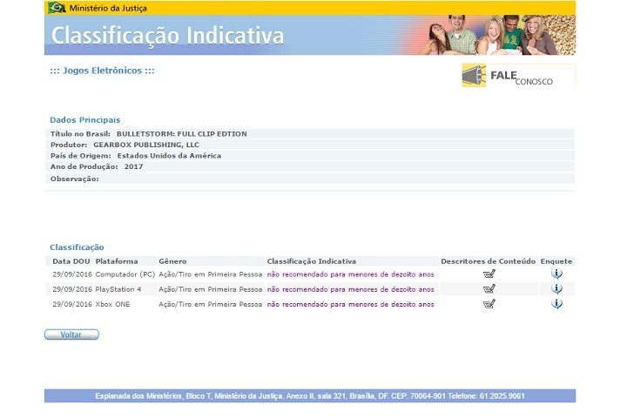Click the banner photo of smiling people

click(496, 36)
